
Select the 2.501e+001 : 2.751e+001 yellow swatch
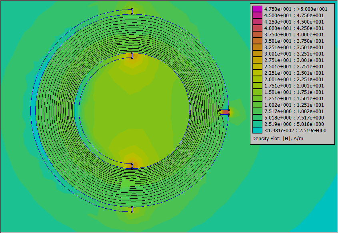point(257,66)
